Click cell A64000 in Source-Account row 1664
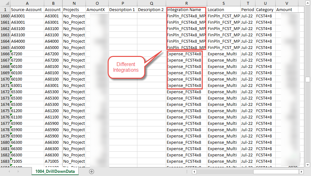The width and height of the screenshot is (311, 176). pos(27,41)
